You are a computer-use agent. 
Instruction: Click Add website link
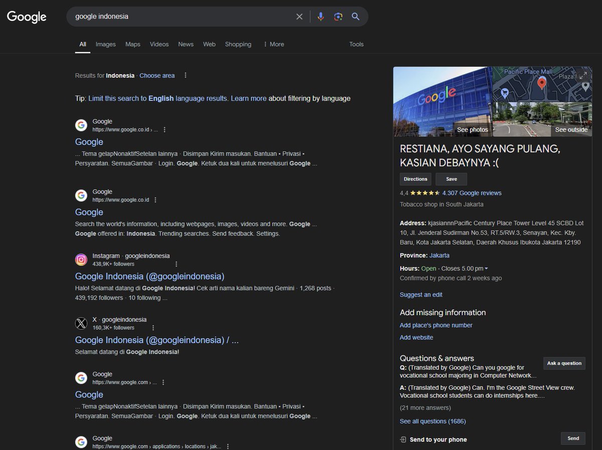(x=416, y=338)
